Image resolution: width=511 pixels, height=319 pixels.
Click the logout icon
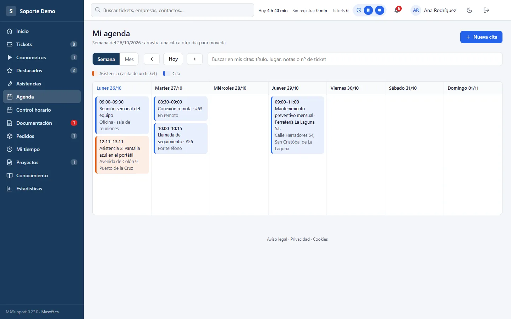click(x=487, y=10)
